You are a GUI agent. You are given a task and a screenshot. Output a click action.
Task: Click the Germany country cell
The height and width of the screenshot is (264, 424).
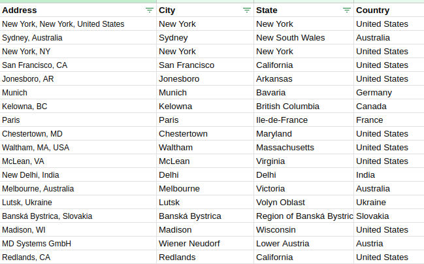tap(374, 93)
